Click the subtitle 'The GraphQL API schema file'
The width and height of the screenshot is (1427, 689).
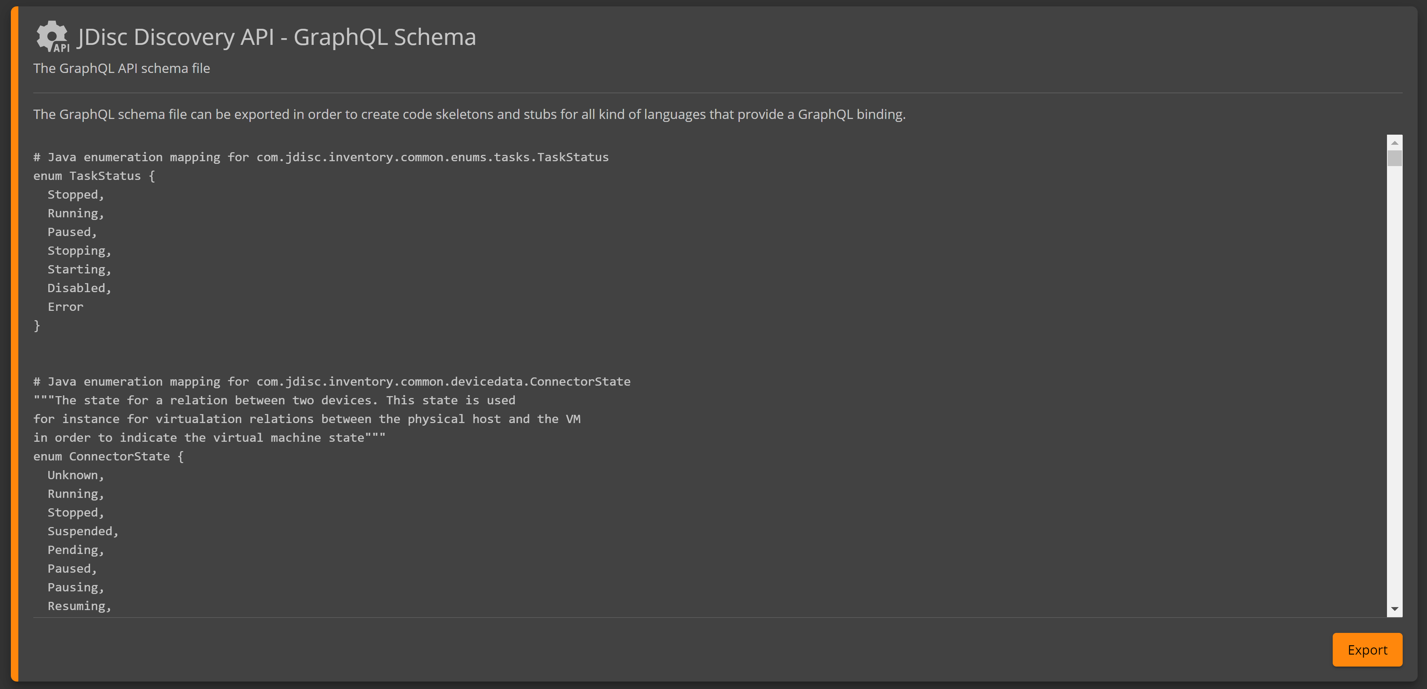[121, 68]
